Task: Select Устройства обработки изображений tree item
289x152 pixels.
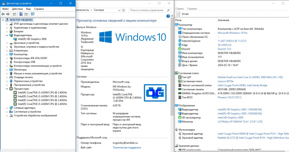Action: coord(35,116)
